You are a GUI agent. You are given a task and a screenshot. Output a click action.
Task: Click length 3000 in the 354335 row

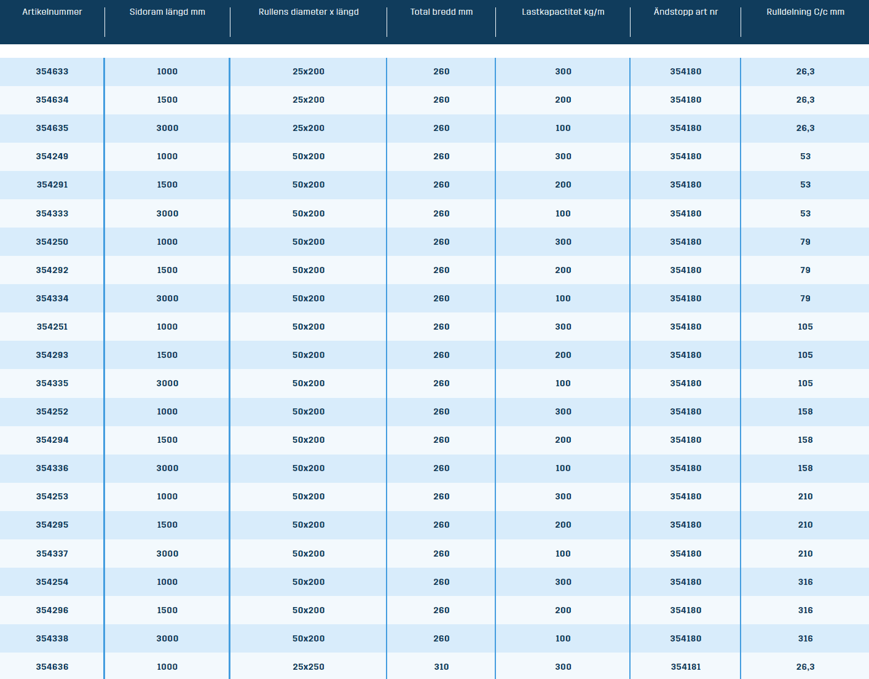[167, 383]
